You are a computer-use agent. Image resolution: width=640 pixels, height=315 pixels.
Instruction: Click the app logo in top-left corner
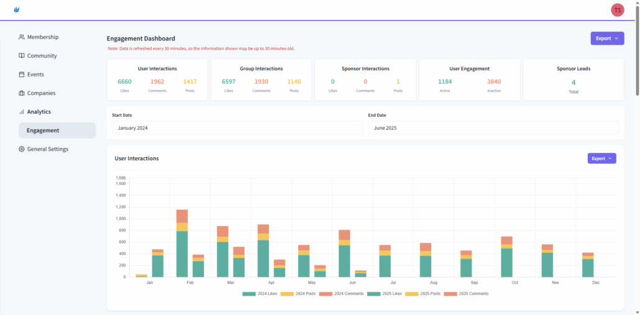[17, 9]
